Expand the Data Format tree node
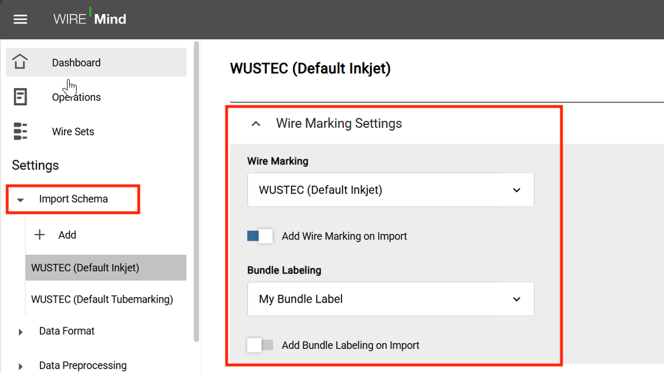 click(x=20, y=332)
